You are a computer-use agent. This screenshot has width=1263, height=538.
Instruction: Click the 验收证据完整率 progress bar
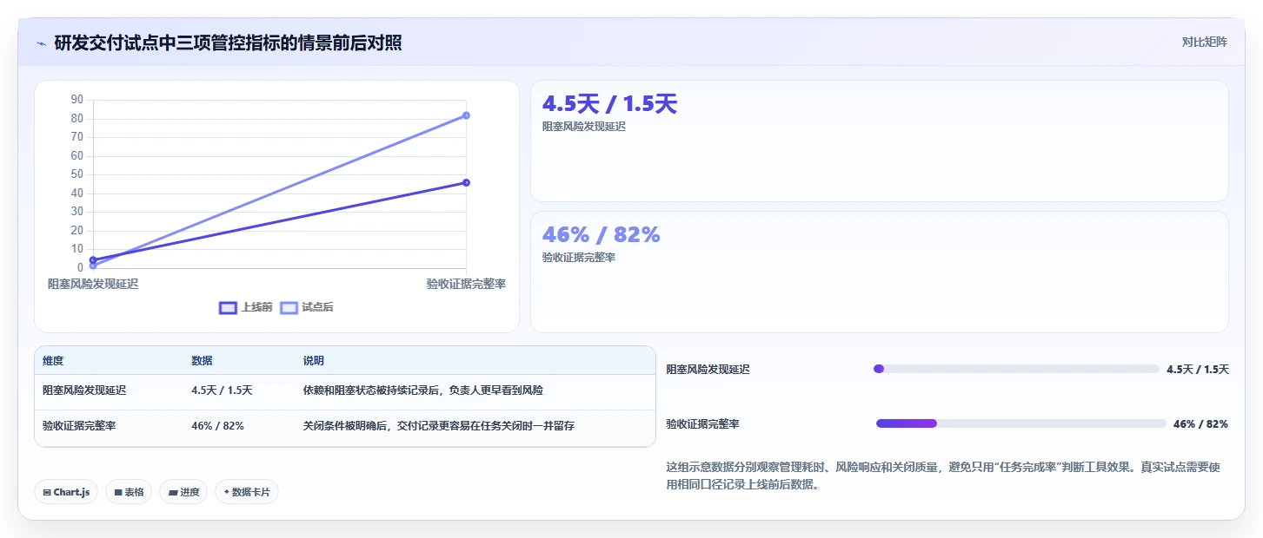[x=1020, y=423]
